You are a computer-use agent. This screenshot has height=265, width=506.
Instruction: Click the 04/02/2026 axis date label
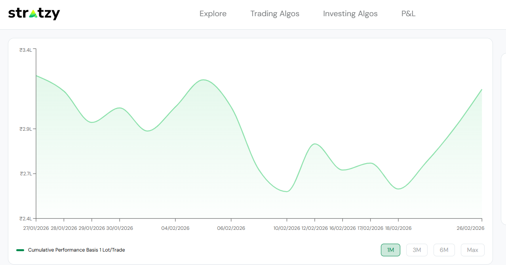click(175, 228)
